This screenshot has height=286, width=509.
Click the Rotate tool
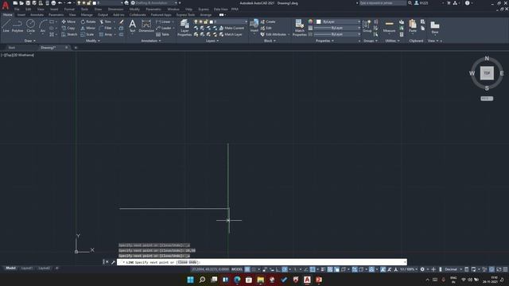pyautogui.click(x=88, y=21)
